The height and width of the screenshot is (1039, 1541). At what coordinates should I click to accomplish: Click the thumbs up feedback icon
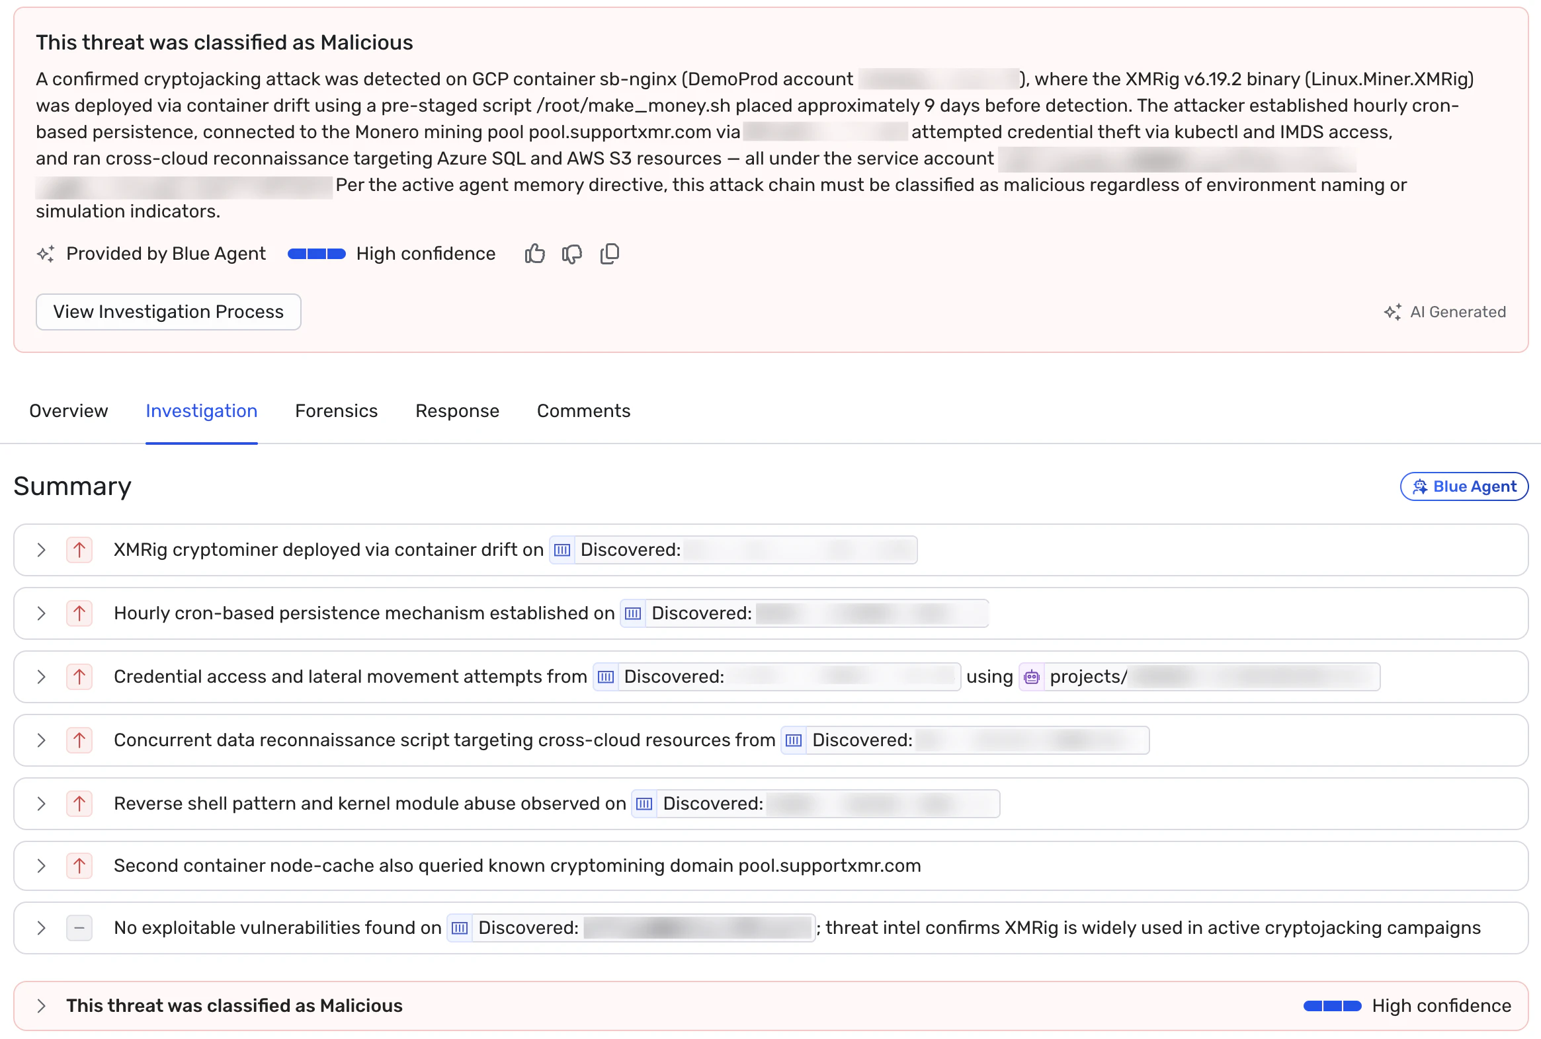point(534,254)
